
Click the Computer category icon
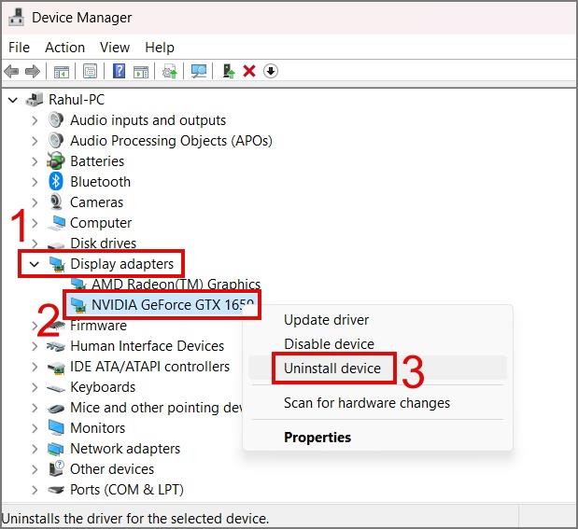click(56, 223)
